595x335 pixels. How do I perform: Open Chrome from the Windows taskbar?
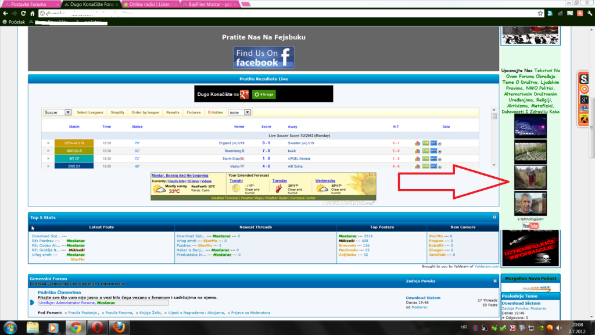(x=76, y=327)
